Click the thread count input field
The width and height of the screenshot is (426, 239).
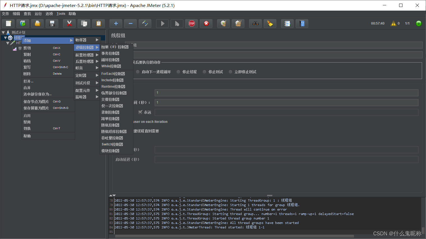pyautogui.click(x=286, y=93)
